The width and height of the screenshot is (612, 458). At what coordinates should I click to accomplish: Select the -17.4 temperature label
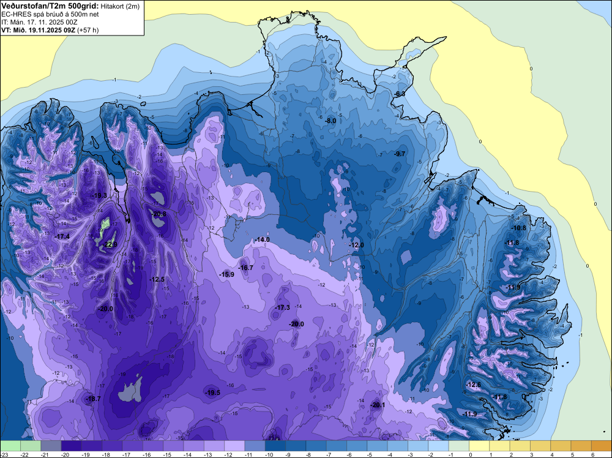[x=62, y=236]
